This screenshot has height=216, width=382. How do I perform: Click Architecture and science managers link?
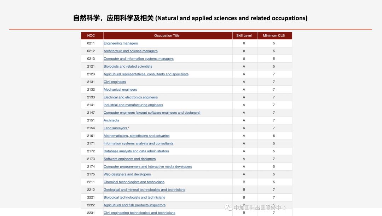pyautogui.click(x=131, y=51)
